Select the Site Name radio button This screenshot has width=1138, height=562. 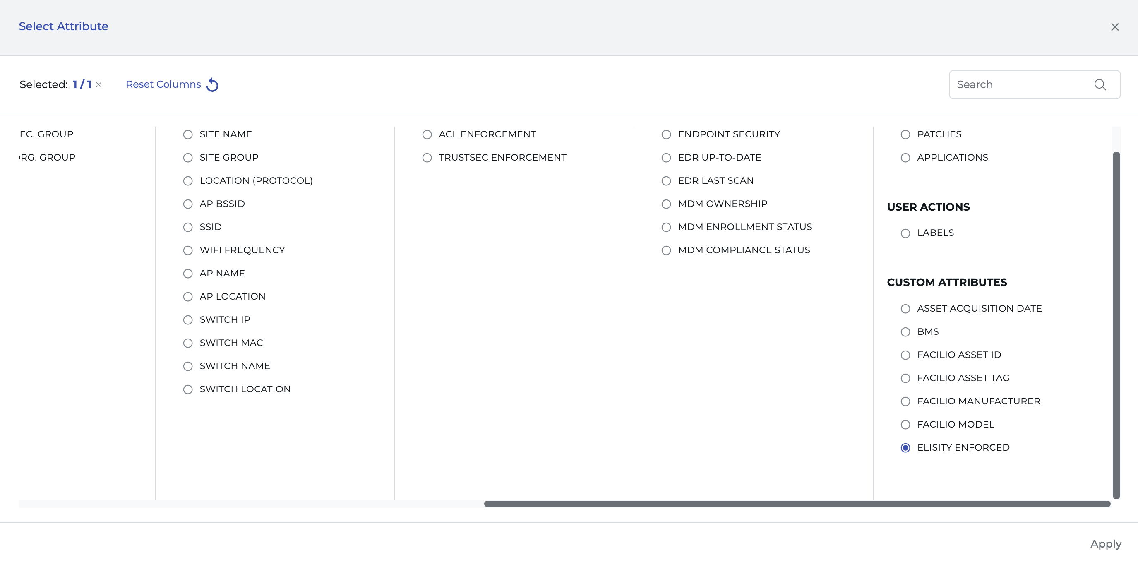pos(188,134)
